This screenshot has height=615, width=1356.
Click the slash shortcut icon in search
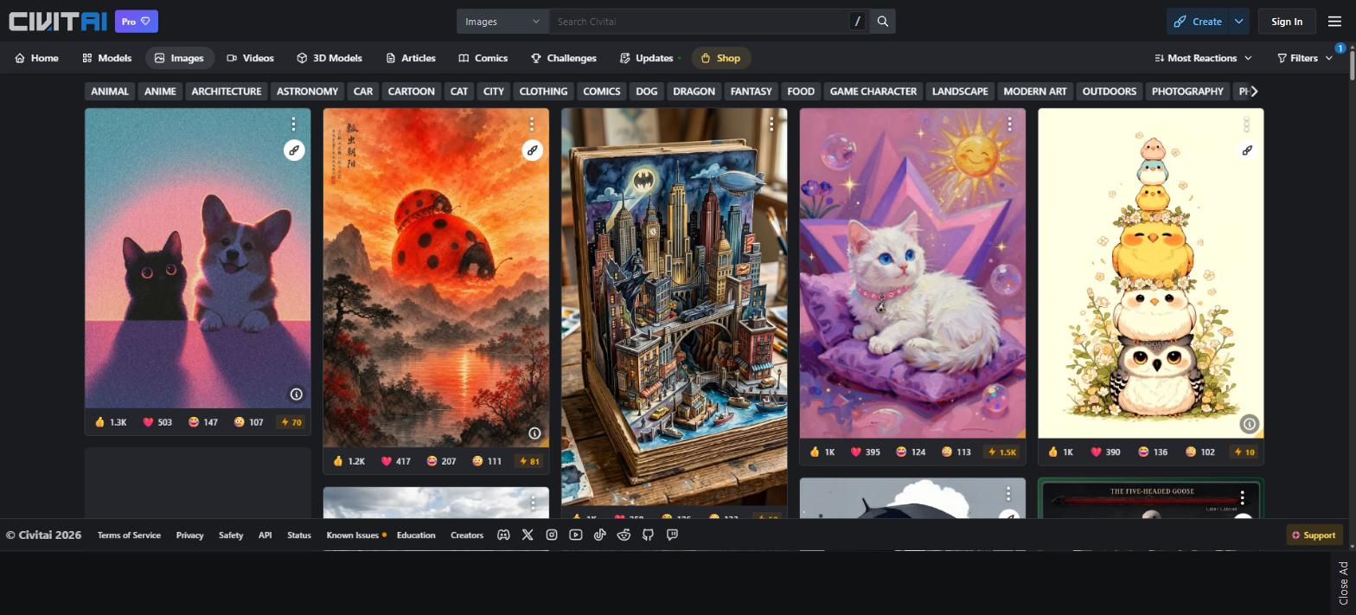coord(857,22)
